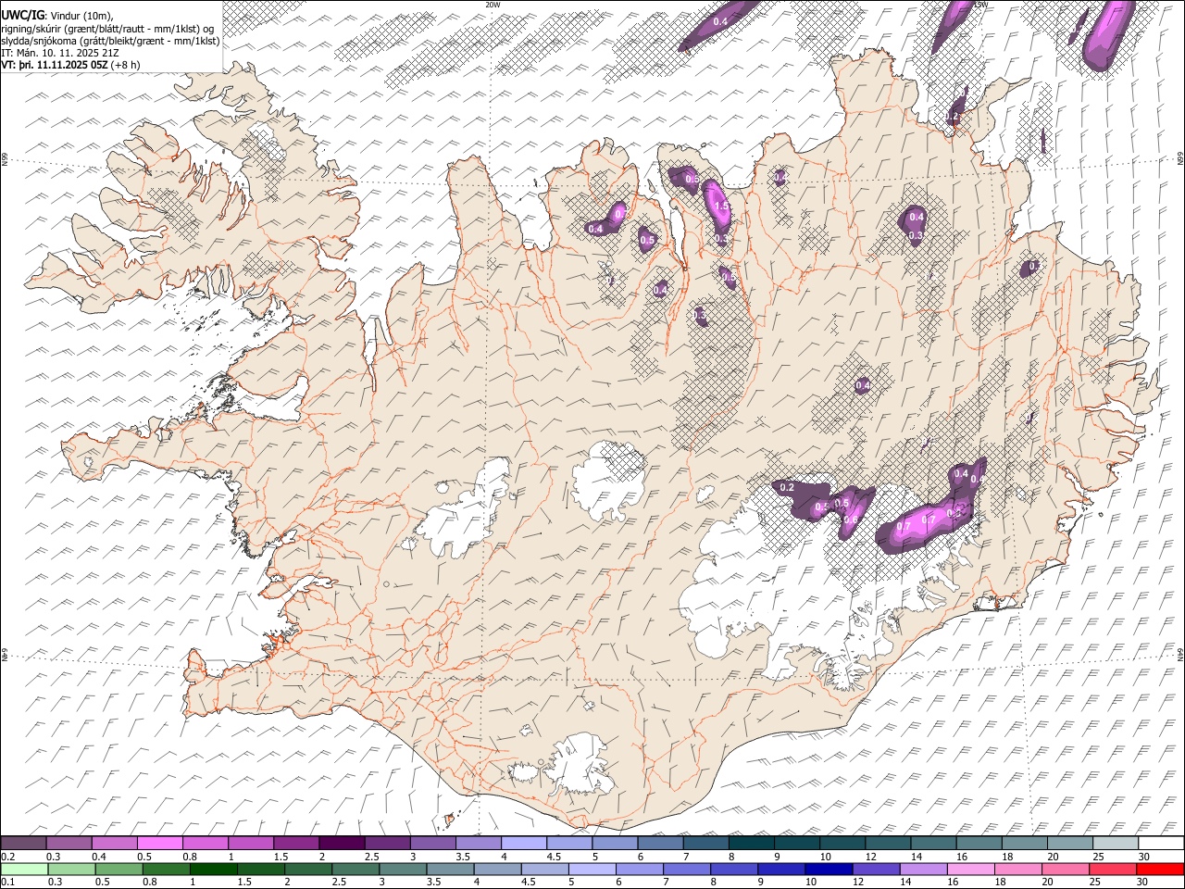
Task: Select the lower legend swatch between 3 and 3.5
Action: pyautogui.click(x=403, y=869)
